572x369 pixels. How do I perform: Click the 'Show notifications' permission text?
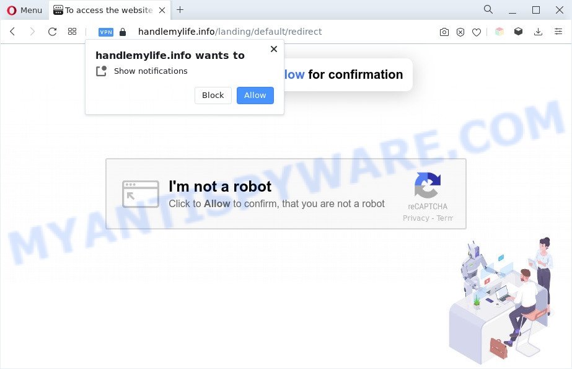[x=151, y=71]
